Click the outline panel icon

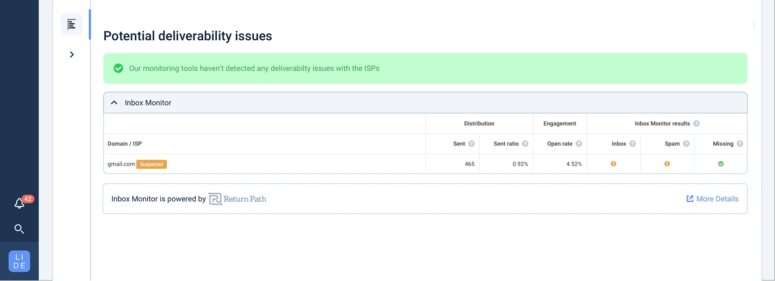click(72, 24)
